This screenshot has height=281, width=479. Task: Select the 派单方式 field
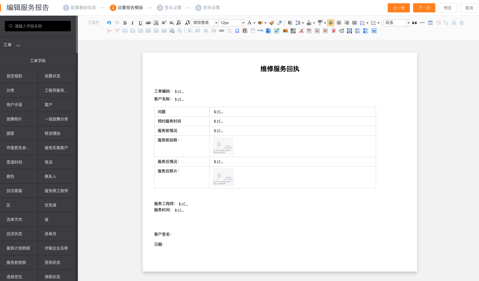[x=19, y=219]
